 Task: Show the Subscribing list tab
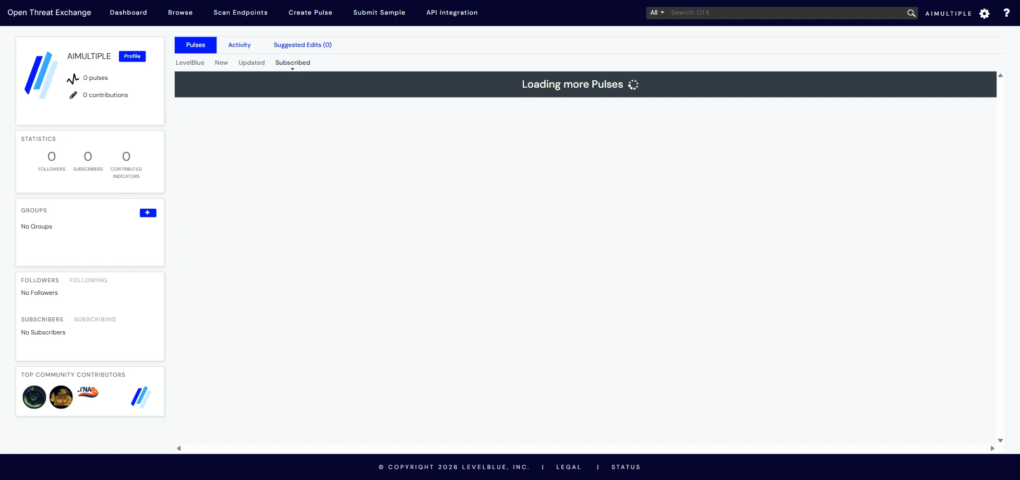(95, 319)
